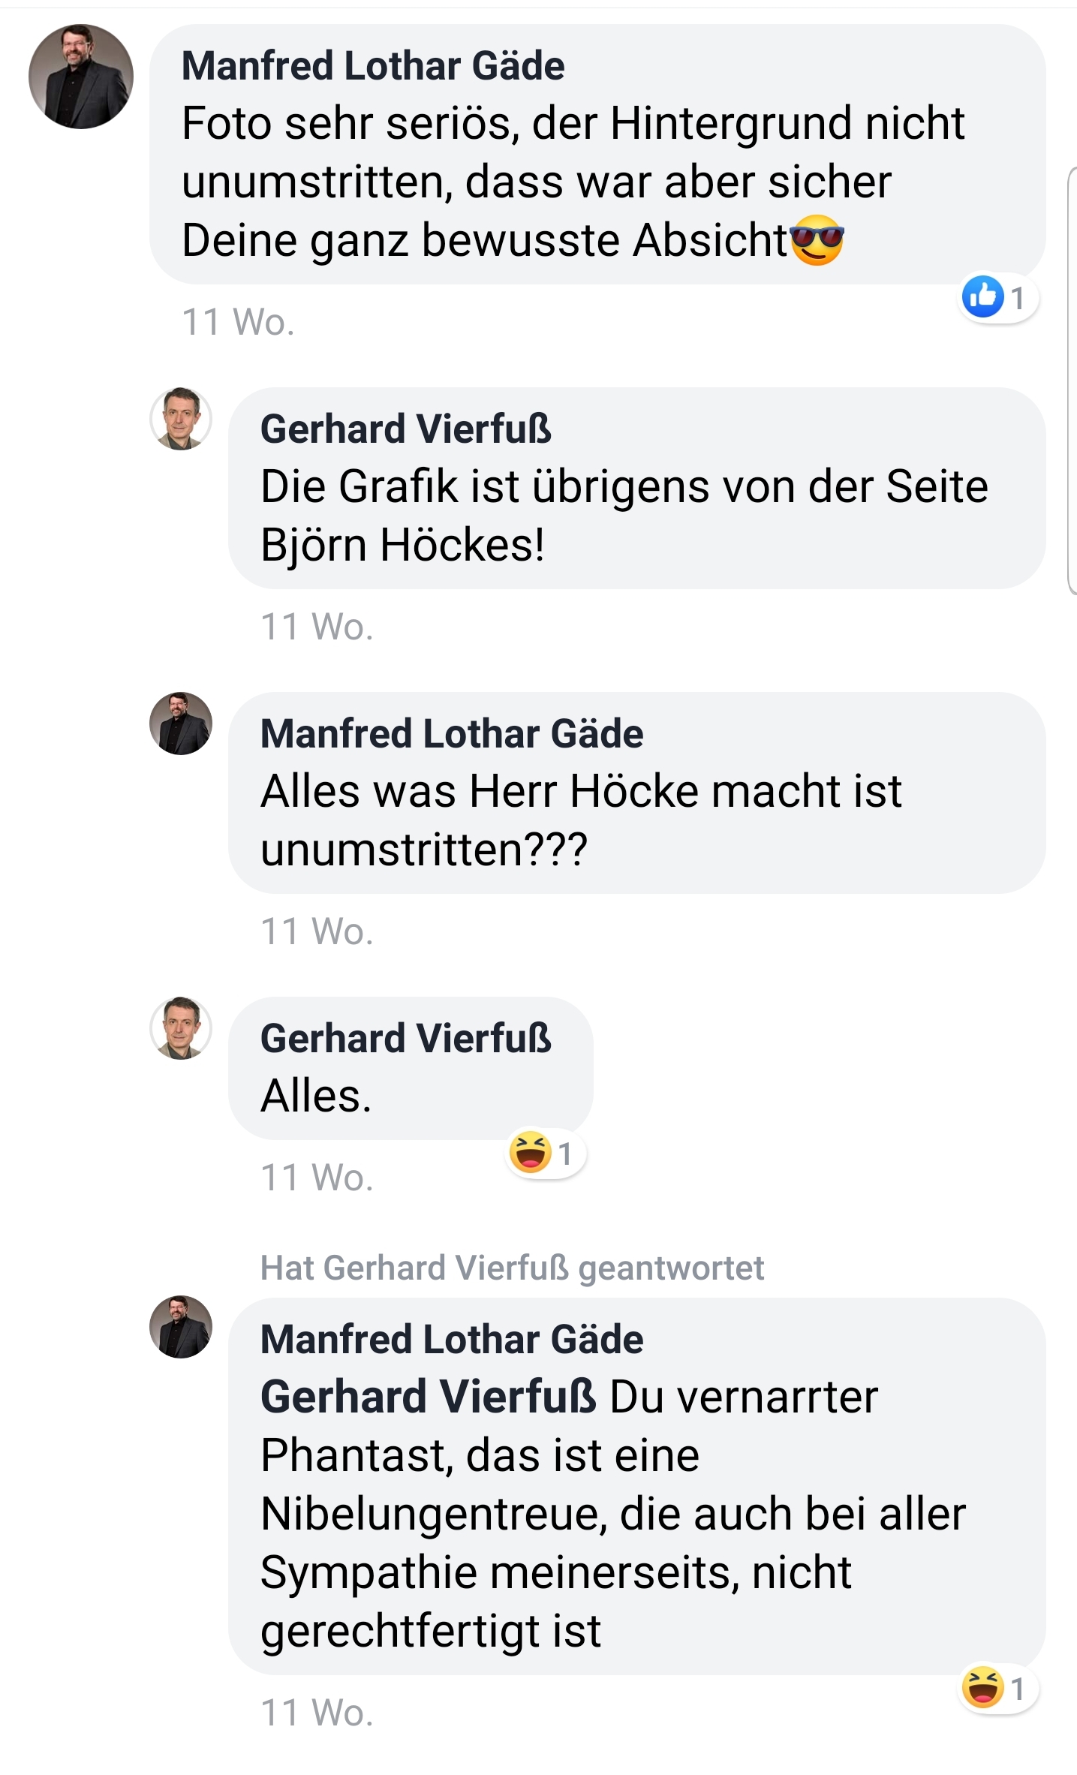View the laughing reaction on the "Alles." reply
This screenshot has width=1077, height=1775.
(544, 1153)
